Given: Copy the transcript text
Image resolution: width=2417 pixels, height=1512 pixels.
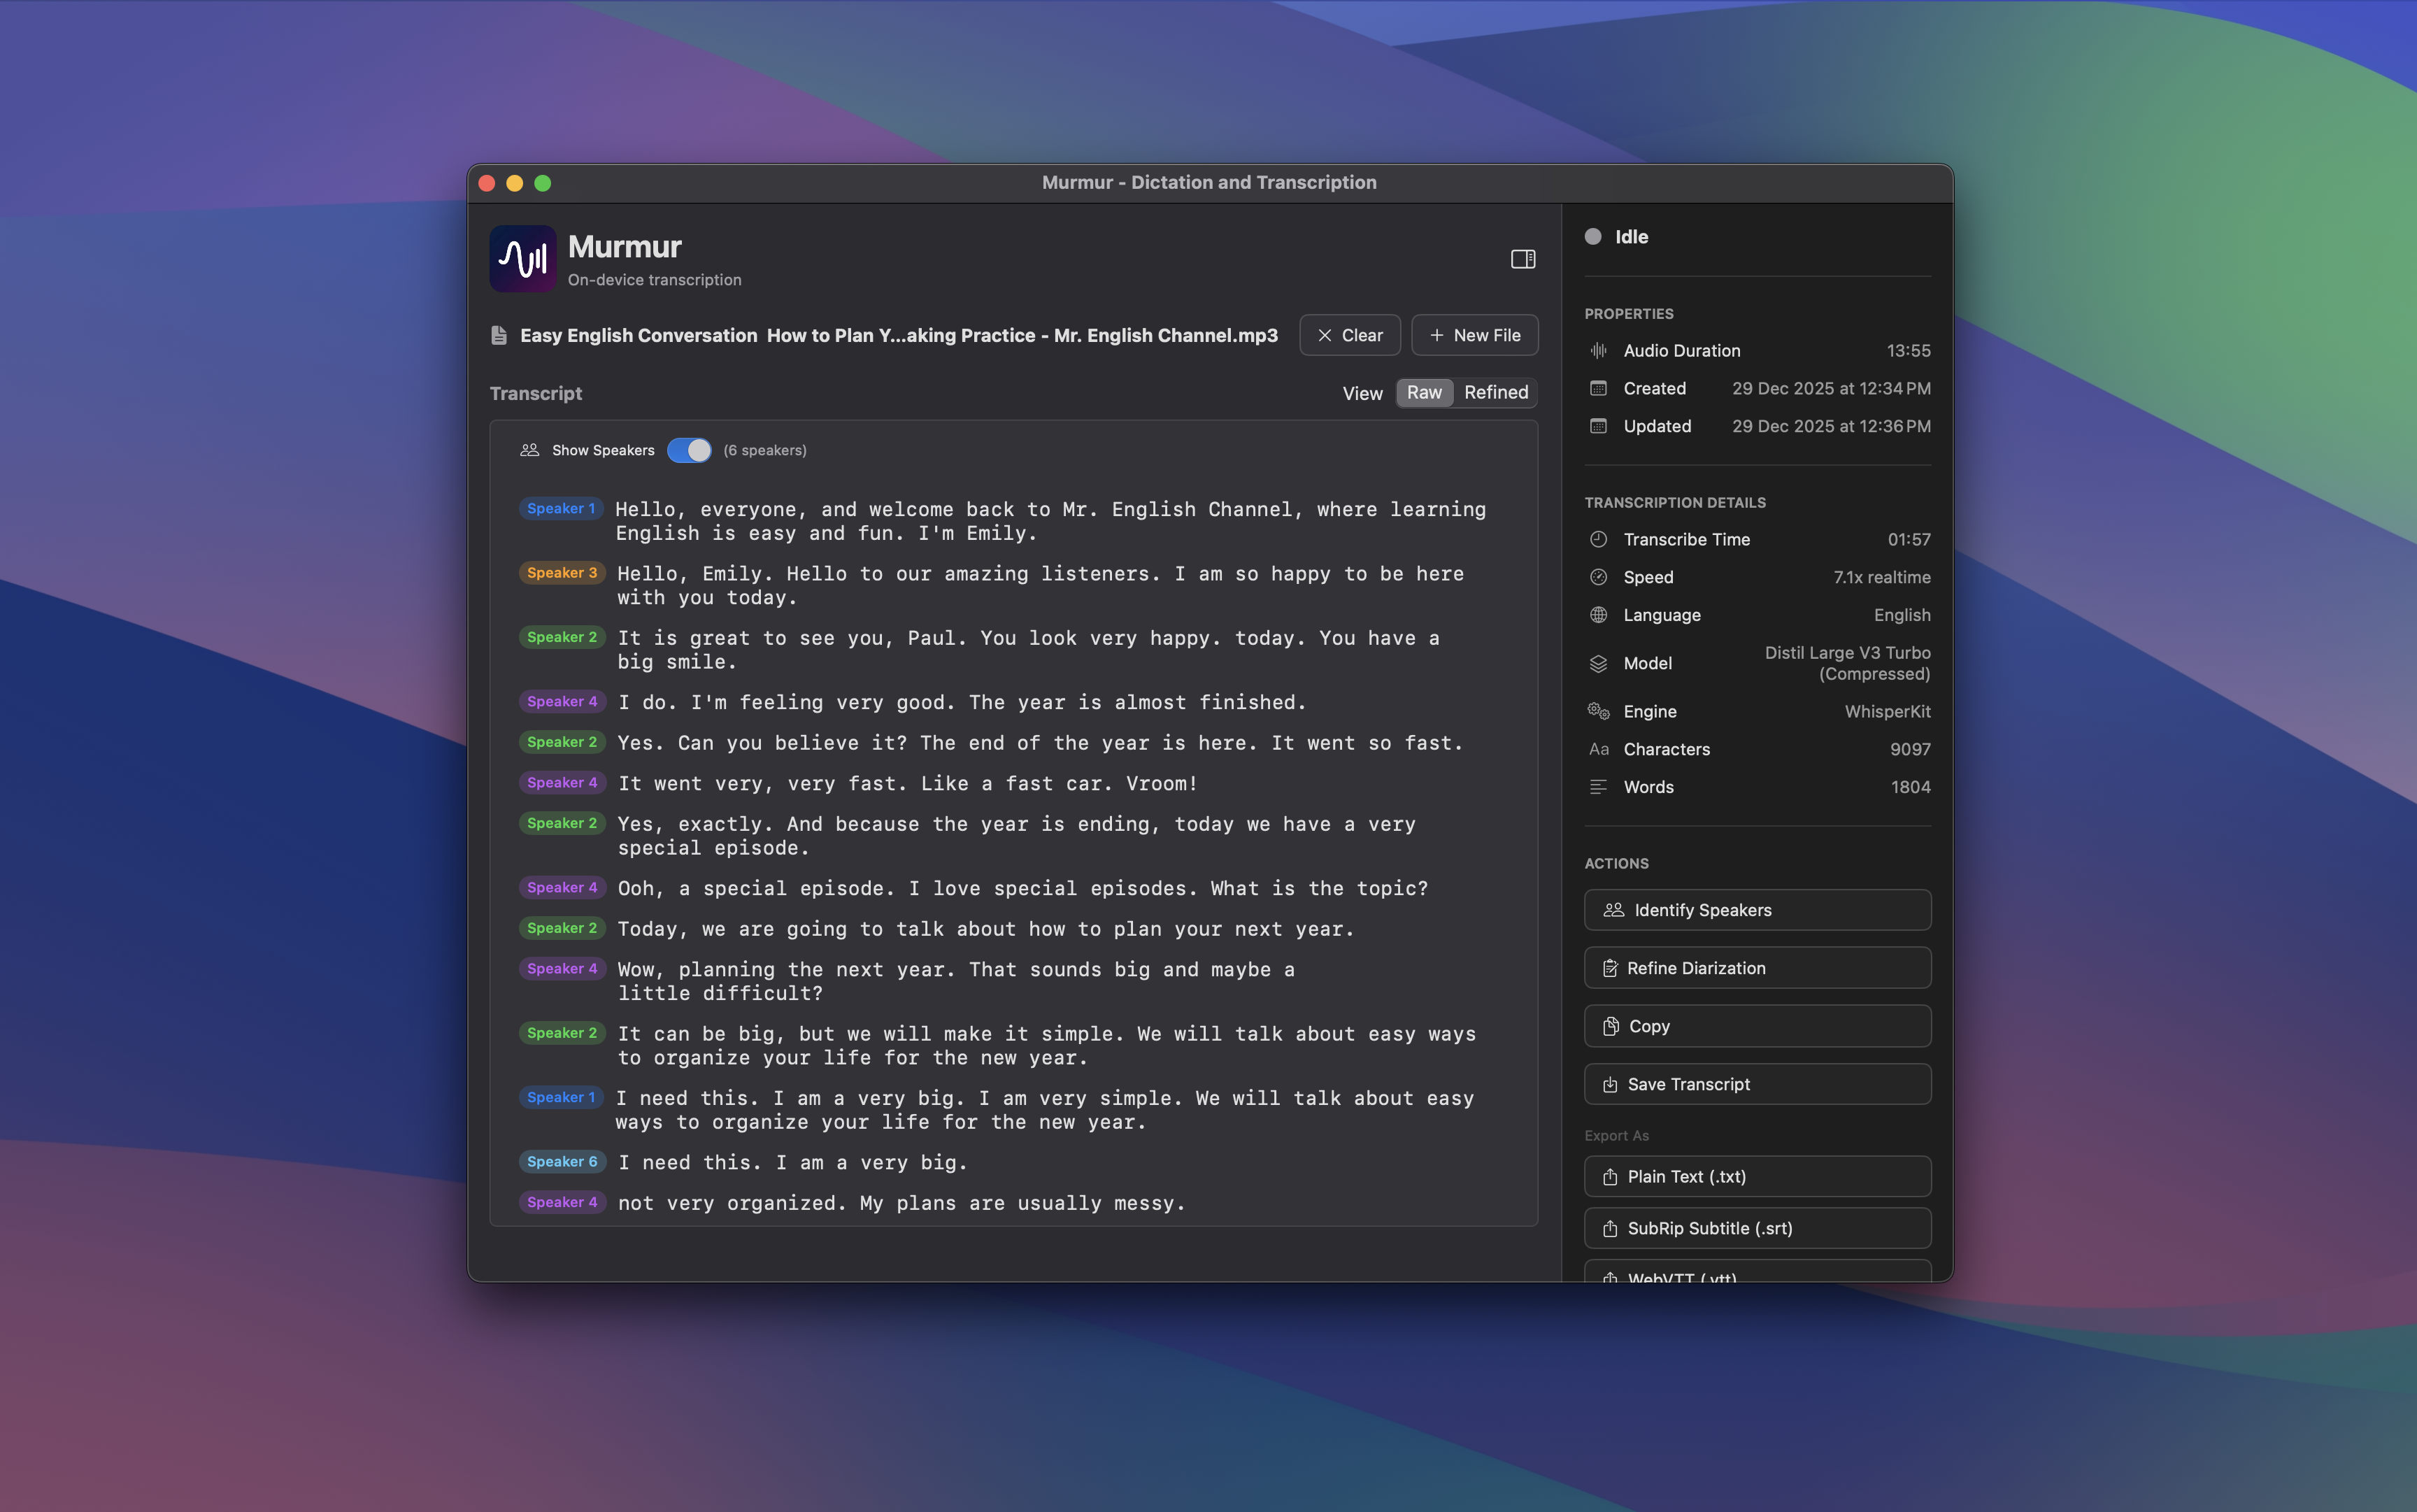Looking at the screenshot, I should click(1757, 1026).
